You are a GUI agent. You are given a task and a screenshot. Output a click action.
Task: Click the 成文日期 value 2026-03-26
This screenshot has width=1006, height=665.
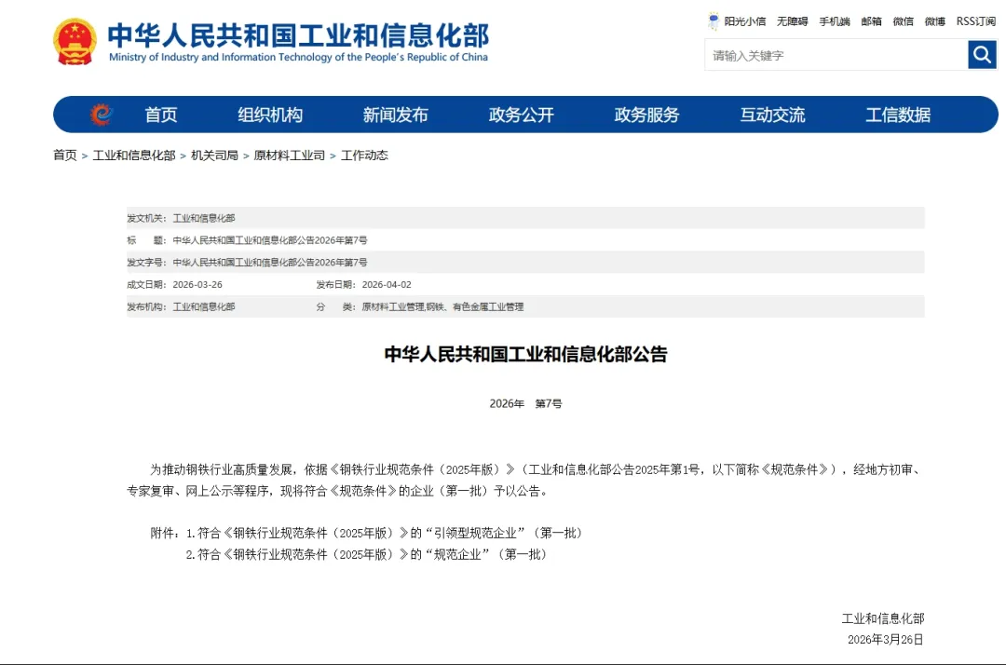coord(197,285)
